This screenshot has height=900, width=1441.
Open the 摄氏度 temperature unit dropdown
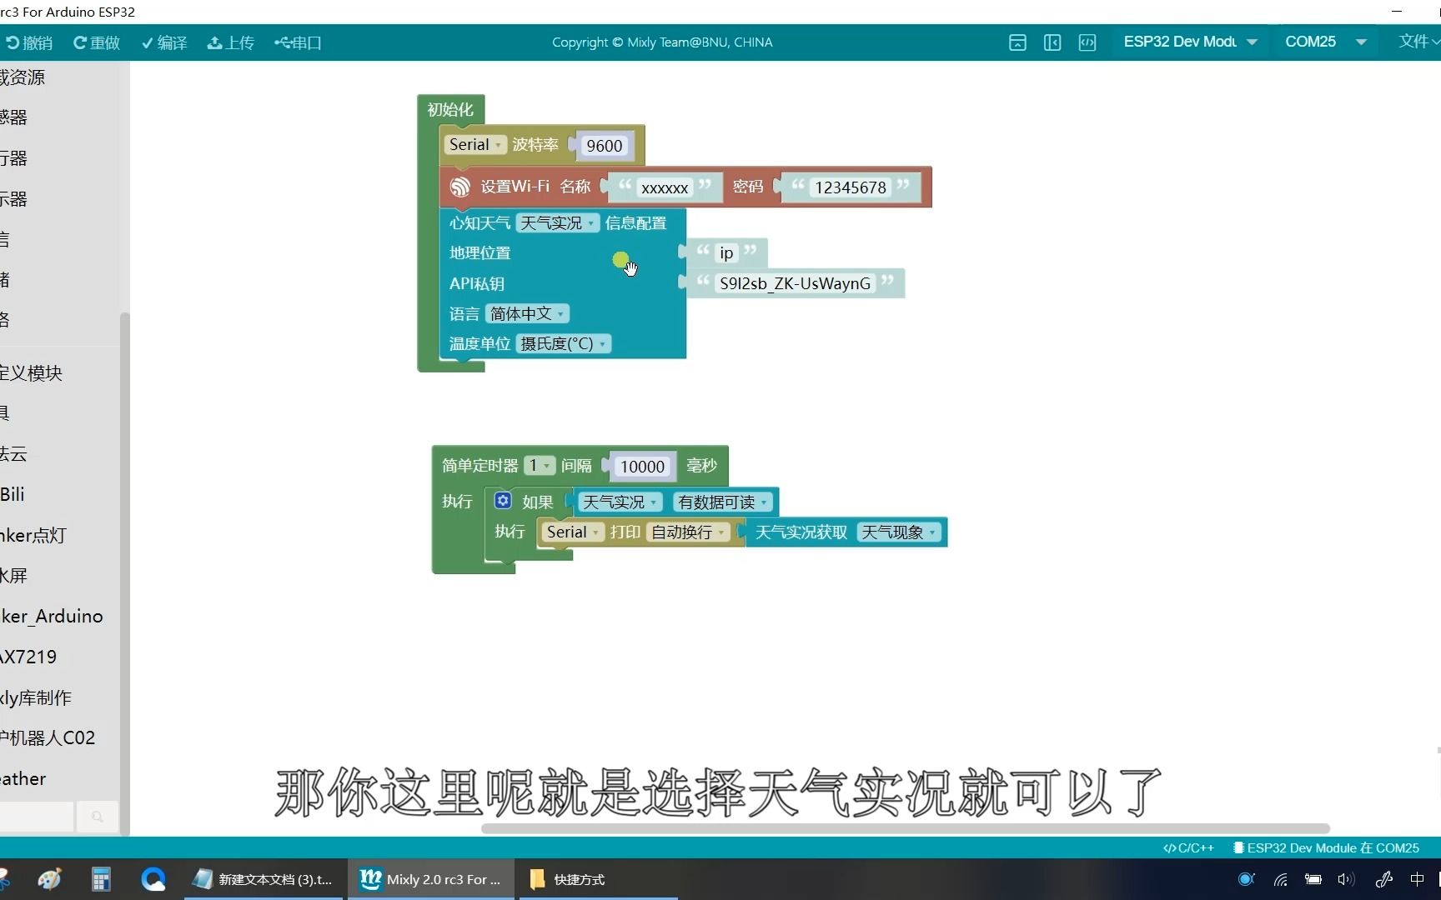[x=564, y=343]
